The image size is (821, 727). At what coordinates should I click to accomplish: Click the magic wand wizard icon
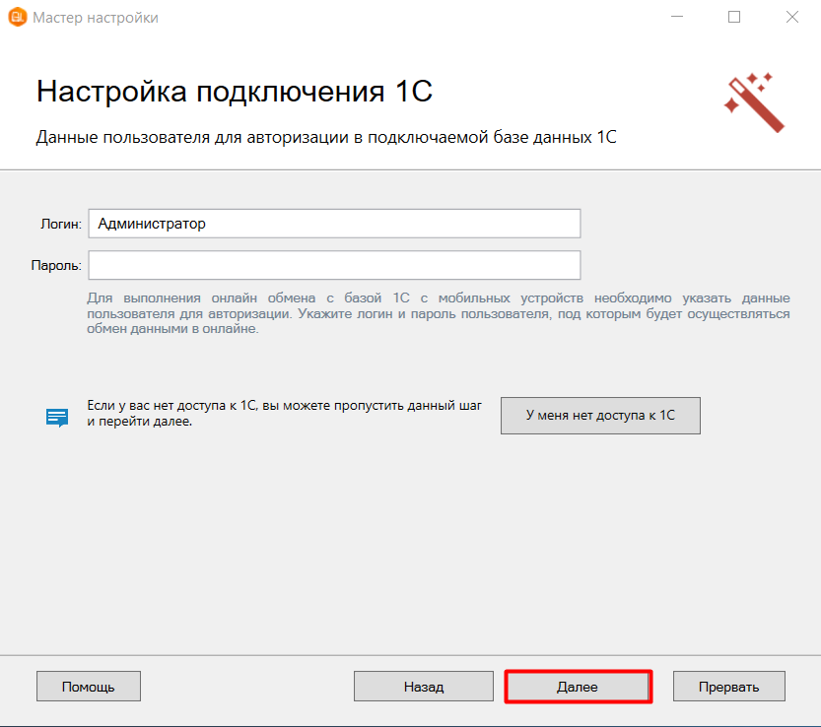pos(753,101)
